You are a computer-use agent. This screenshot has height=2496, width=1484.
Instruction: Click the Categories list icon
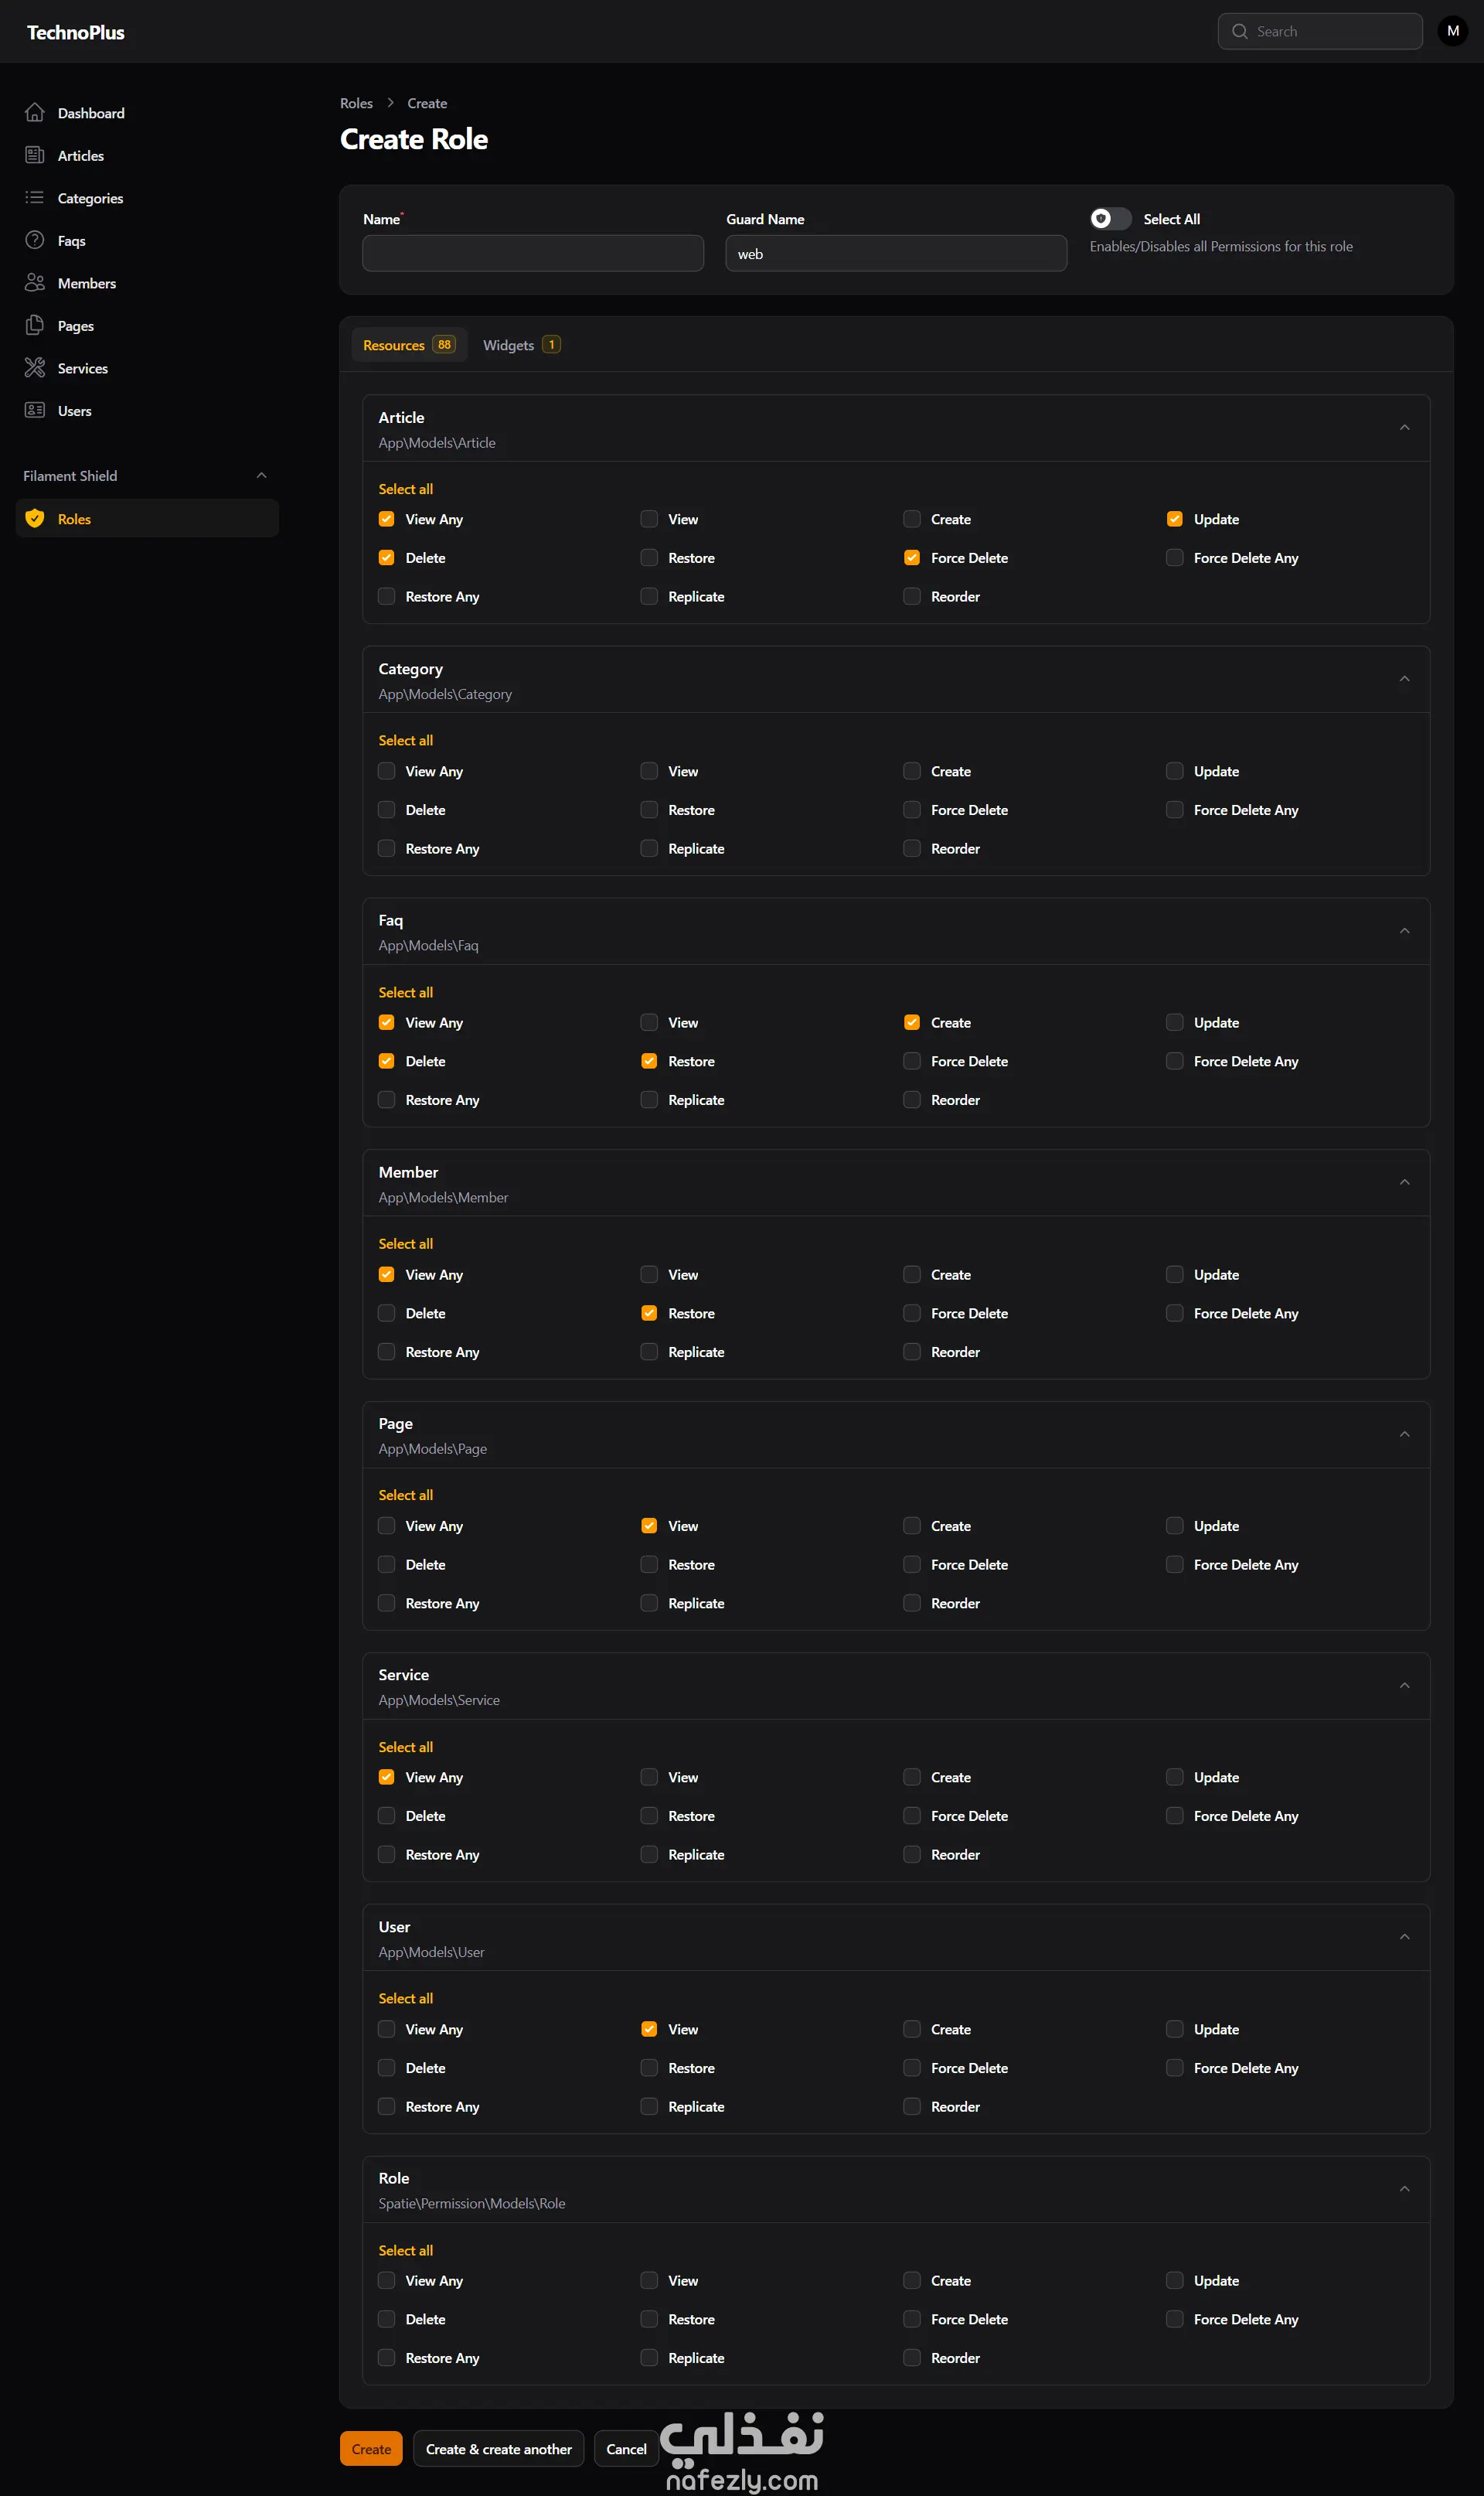(35, 198)
